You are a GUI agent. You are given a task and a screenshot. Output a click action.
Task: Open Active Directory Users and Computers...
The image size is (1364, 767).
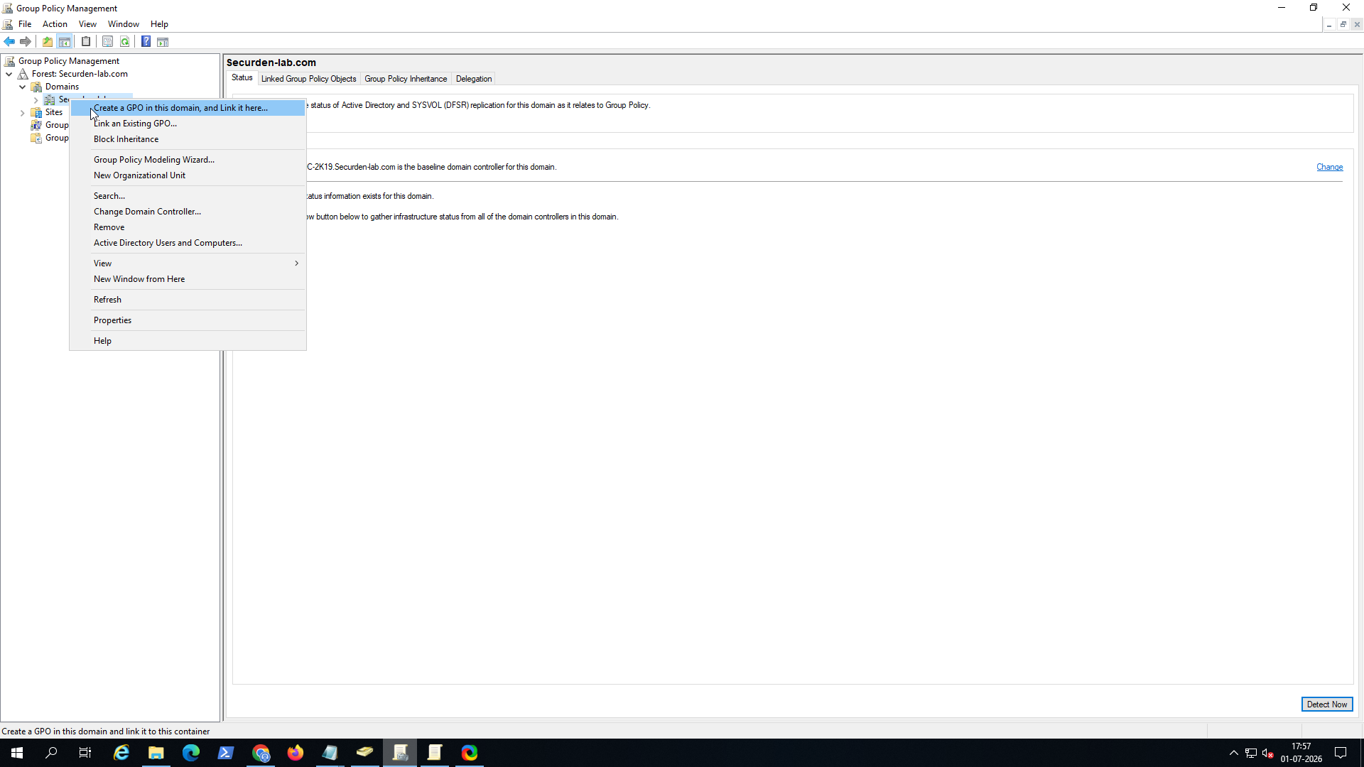(188, 243)
